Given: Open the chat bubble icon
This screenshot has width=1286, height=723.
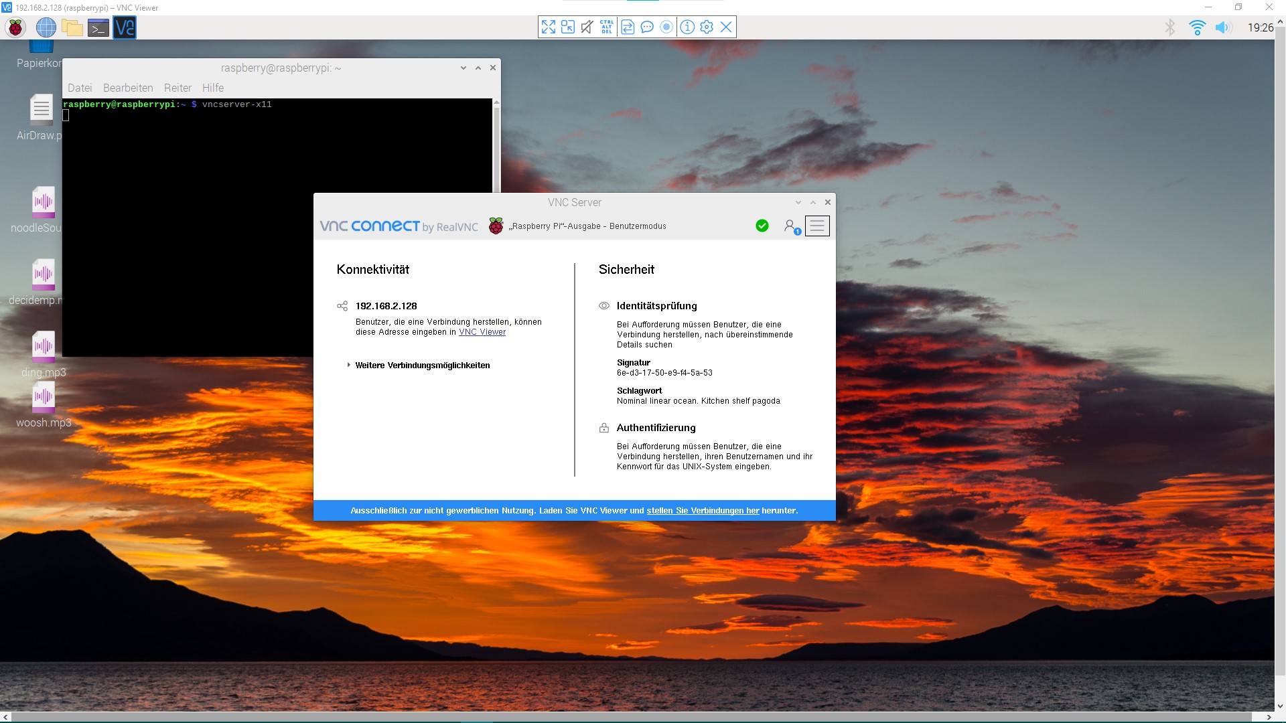Looking at the screenshot, I should pyautogui.click(x=647, y=27).
